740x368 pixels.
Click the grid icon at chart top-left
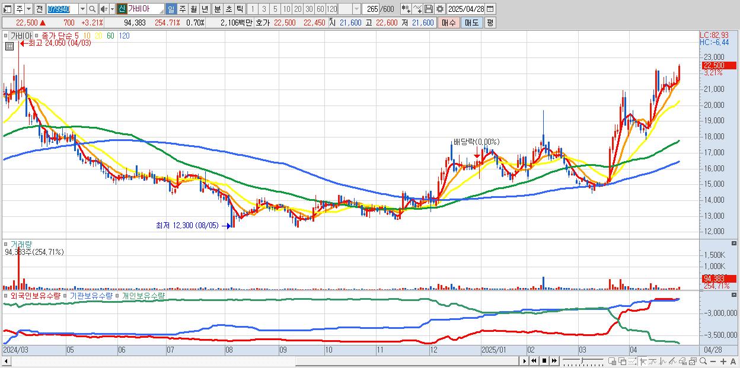(9, 46)
